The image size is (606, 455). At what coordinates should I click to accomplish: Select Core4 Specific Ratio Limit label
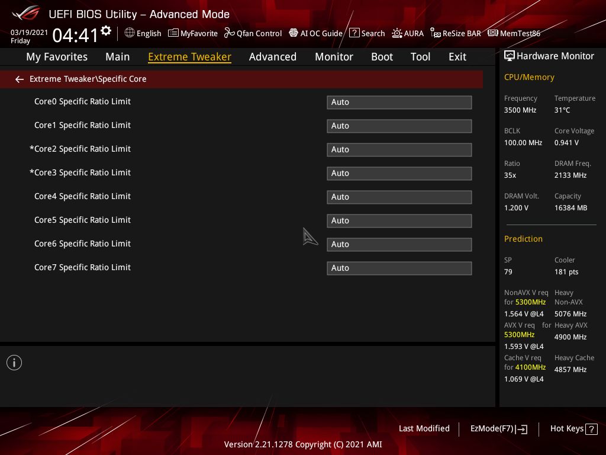pyautogui.click(x=82, y=196)
